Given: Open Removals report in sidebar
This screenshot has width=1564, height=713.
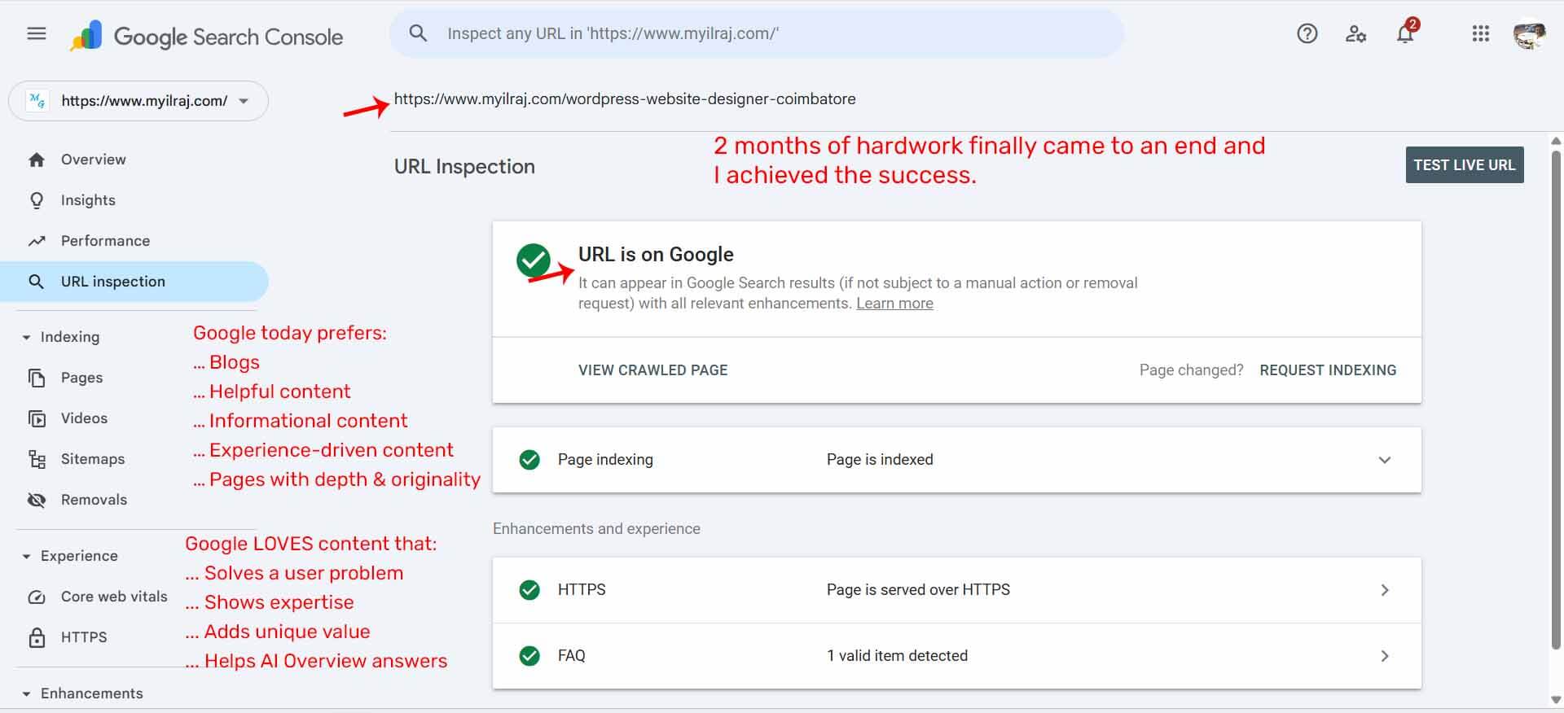Looking at the screenshot, I should click(x=94, y=500).
